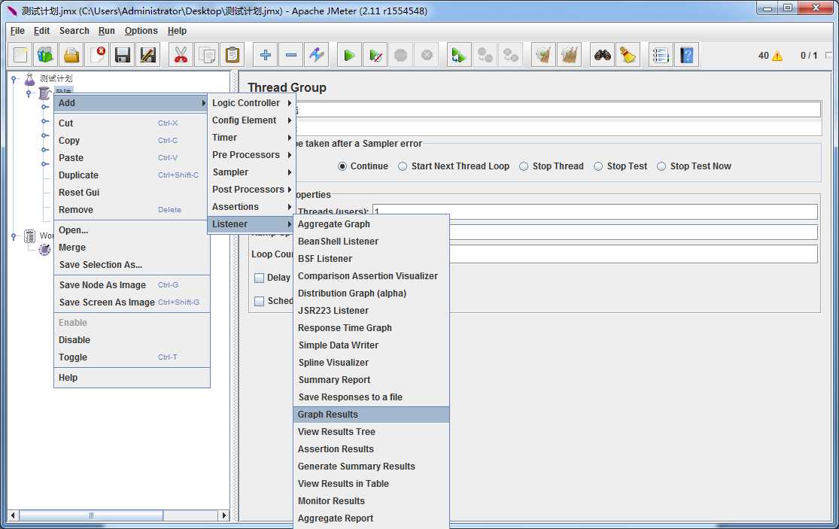This screenshot has height=529, width=839.
Task: Open the Sampler submenu
Action: click(x=251, y=172)
